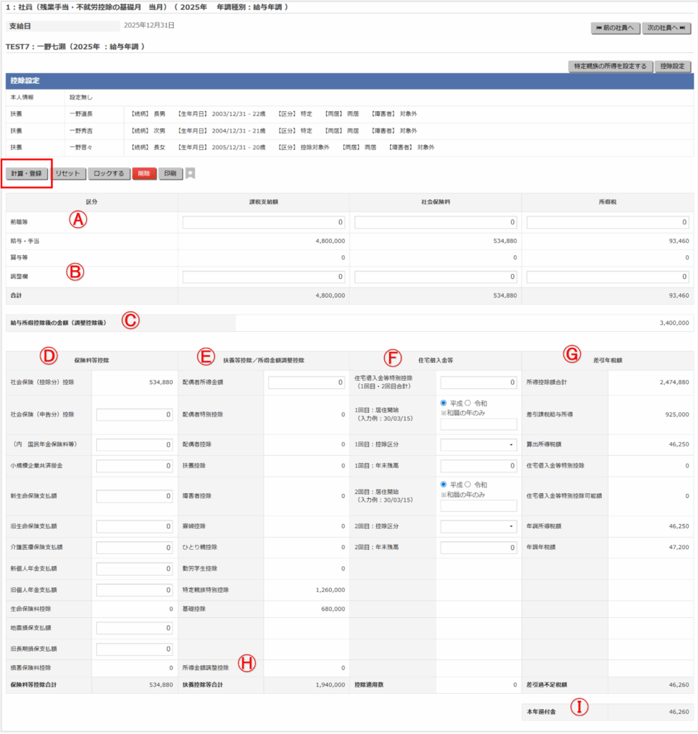This screenshot has height=734, width=698.
Task: Open 特定親族の所得を設定する
Action: tap(609, 67)
